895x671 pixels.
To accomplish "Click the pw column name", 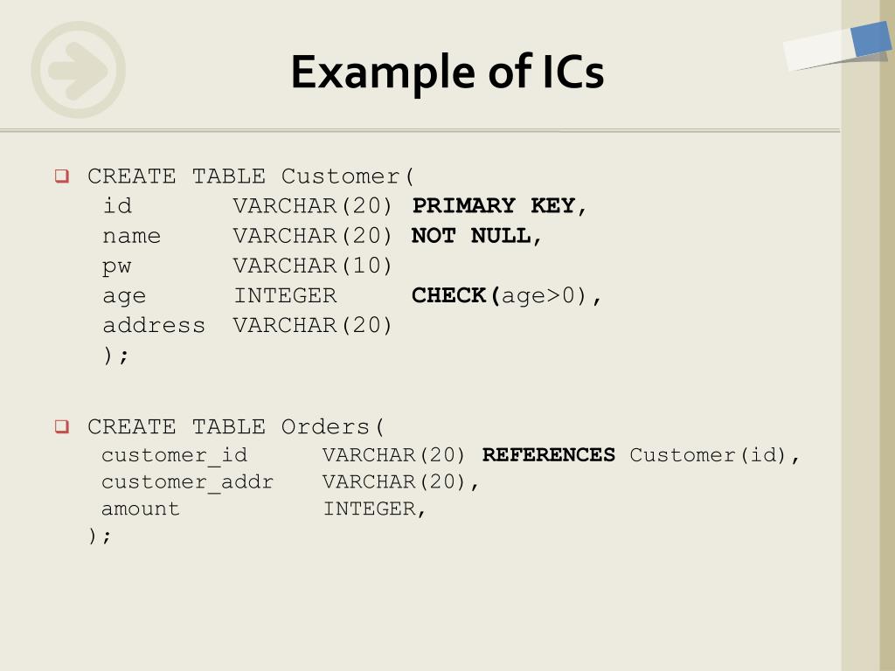I will coord(117,266).
